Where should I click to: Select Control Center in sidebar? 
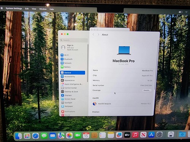(69, 88)
